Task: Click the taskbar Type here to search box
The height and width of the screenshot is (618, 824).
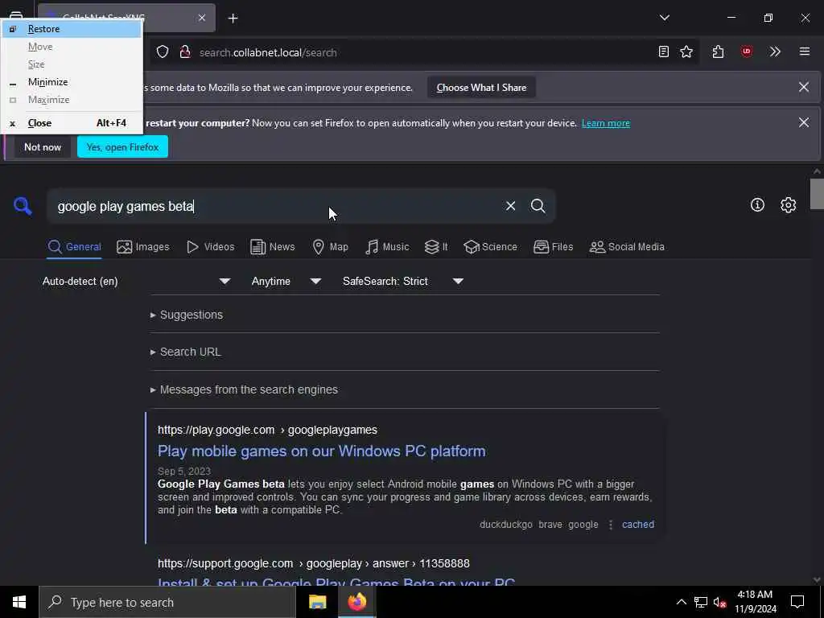Action: pos(167,602)
